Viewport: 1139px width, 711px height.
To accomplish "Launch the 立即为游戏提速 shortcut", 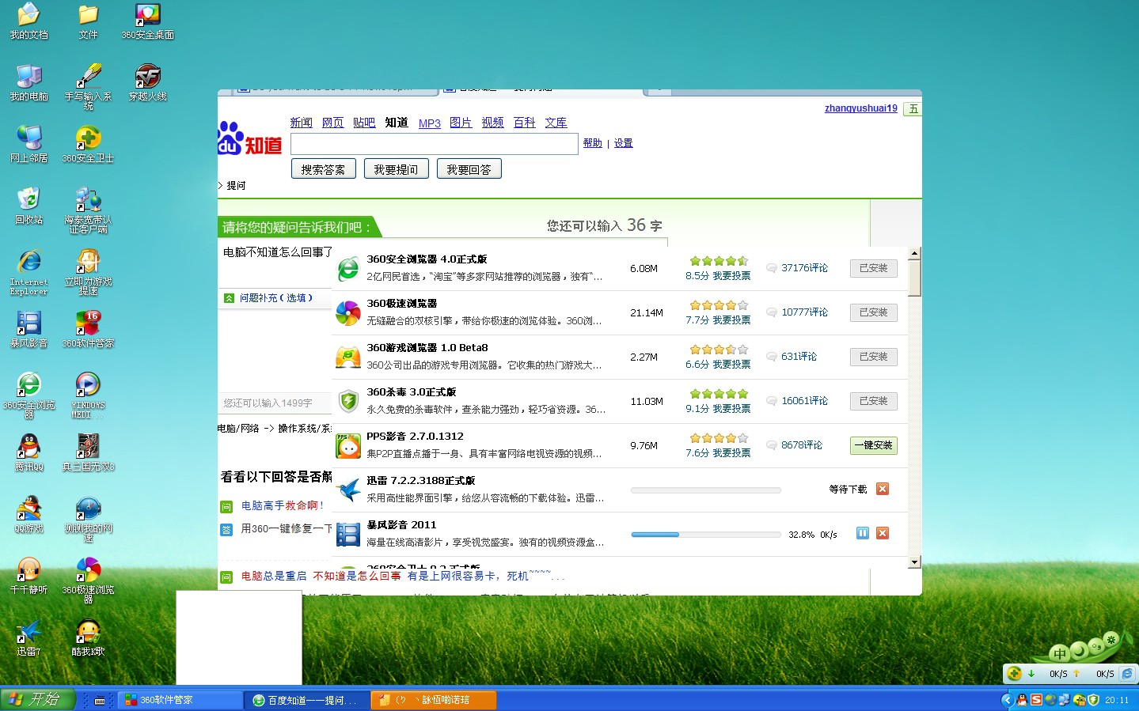I will click(x=88, y=272).
